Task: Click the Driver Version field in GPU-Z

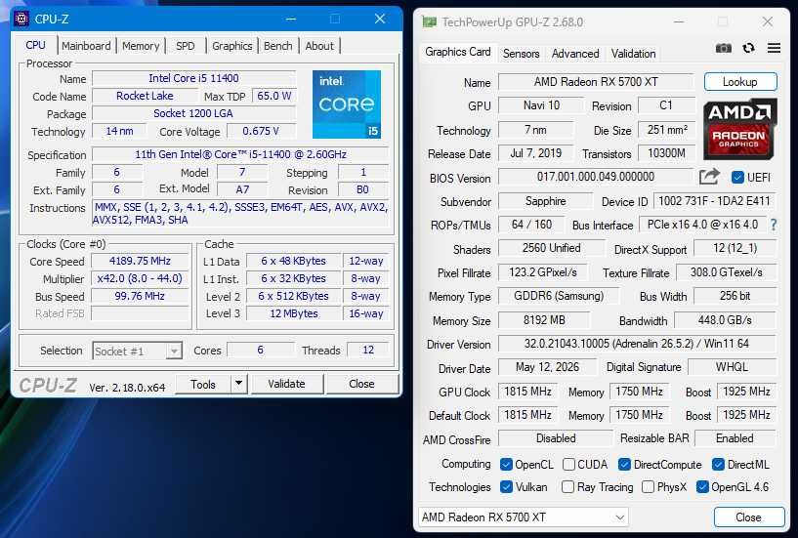Action: pyautogui.click(x=637, y=344)
